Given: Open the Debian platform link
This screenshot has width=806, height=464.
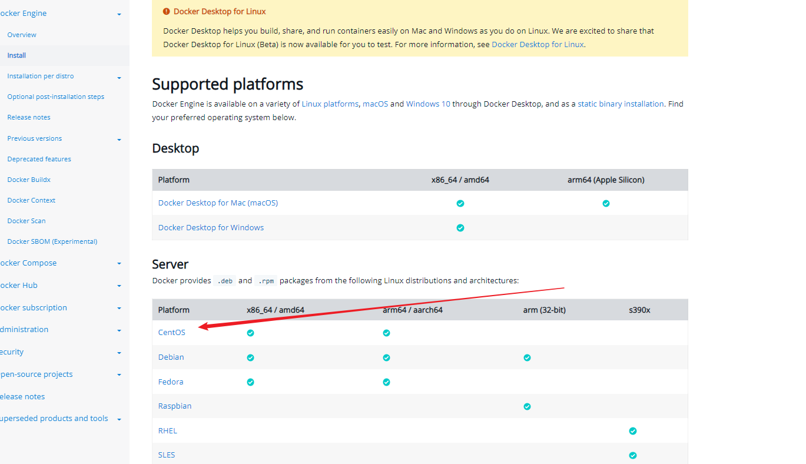Looking at the screenshot, I should coord(171,357).
